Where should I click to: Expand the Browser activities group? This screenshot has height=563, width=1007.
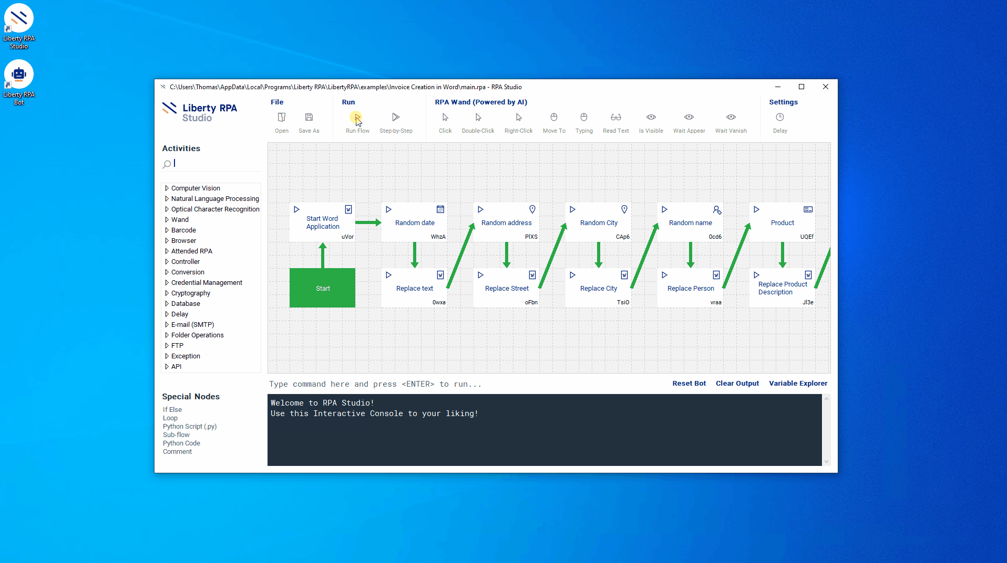pos(167,241)
